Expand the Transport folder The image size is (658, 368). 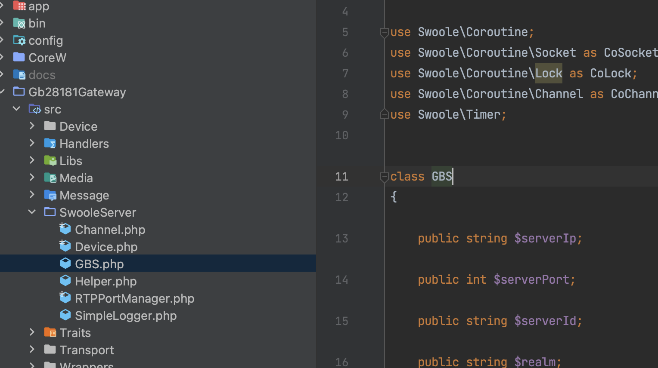32,349
